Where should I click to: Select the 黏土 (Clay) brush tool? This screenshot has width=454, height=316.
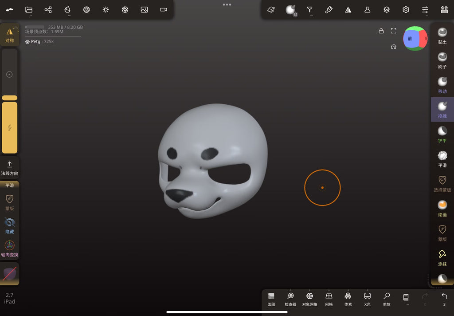pyautogui.click(x=442, y=36)
